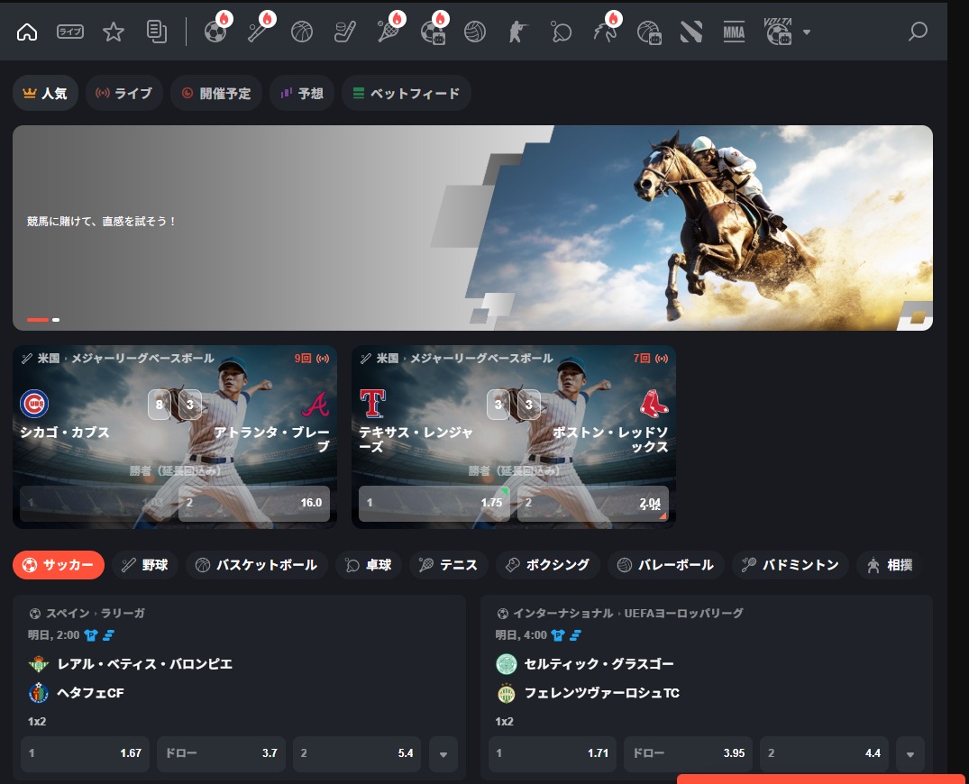Switch to 人気 tab
The image size is (969, 784).
tap(45, 94)
